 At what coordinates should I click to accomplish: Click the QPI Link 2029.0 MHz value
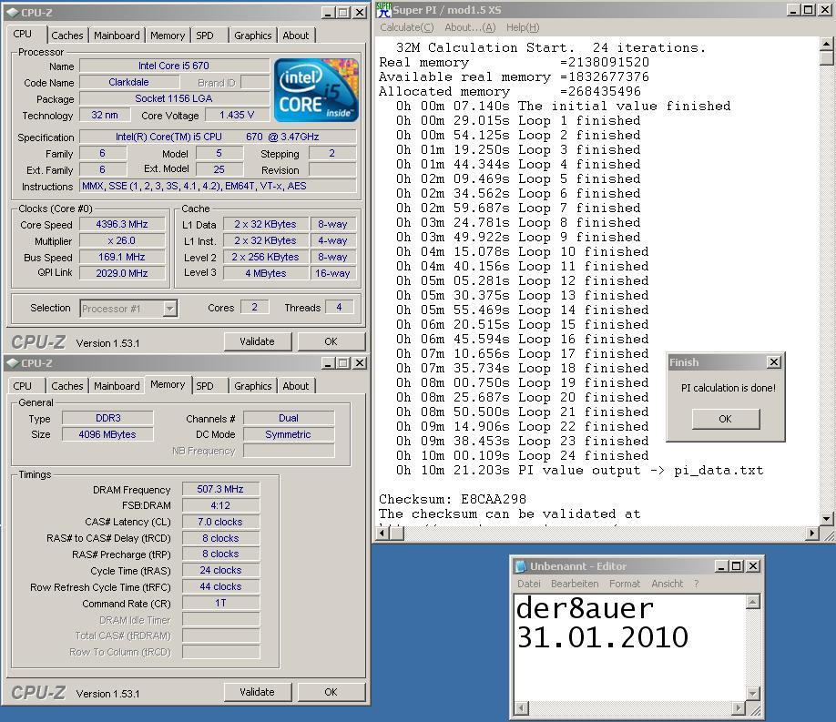[x=122, y=273]
